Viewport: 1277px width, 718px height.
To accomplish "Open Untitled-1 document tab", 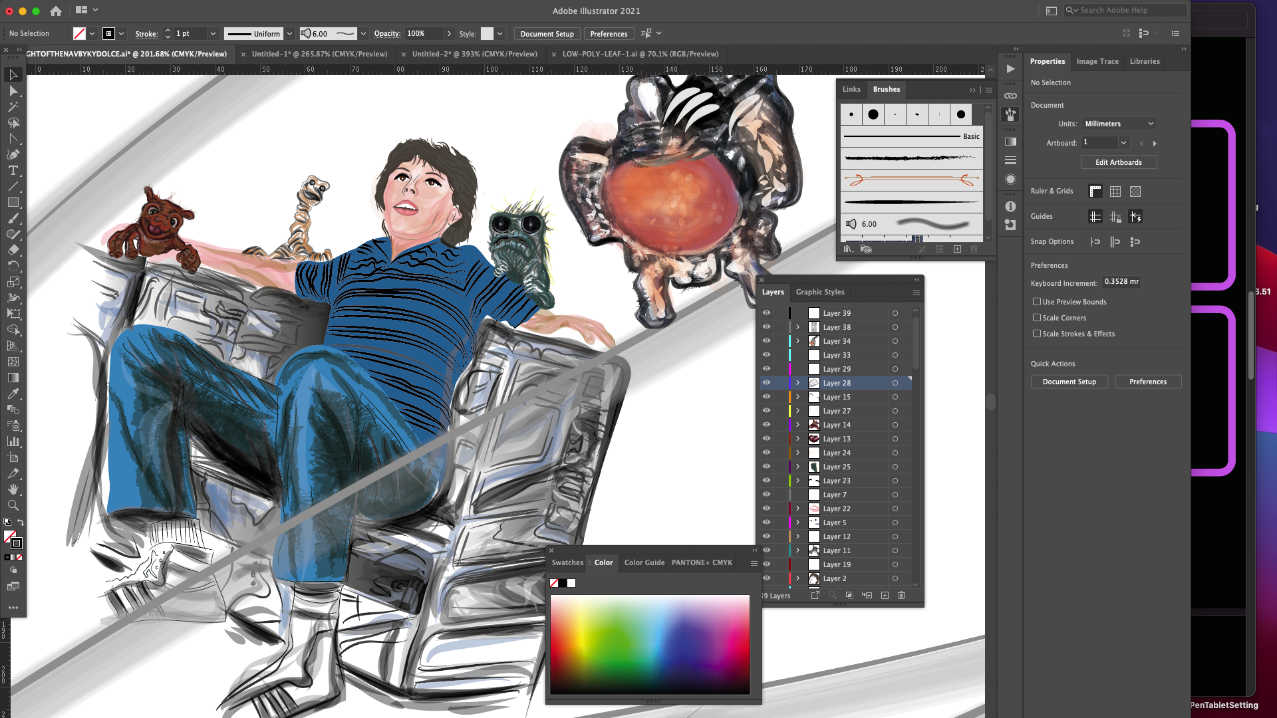I will pos(319,54).
